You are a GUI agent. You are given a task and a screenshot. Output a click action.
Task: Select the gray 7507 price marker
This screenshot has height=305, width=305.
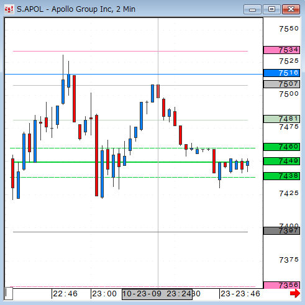pos(281,84)
